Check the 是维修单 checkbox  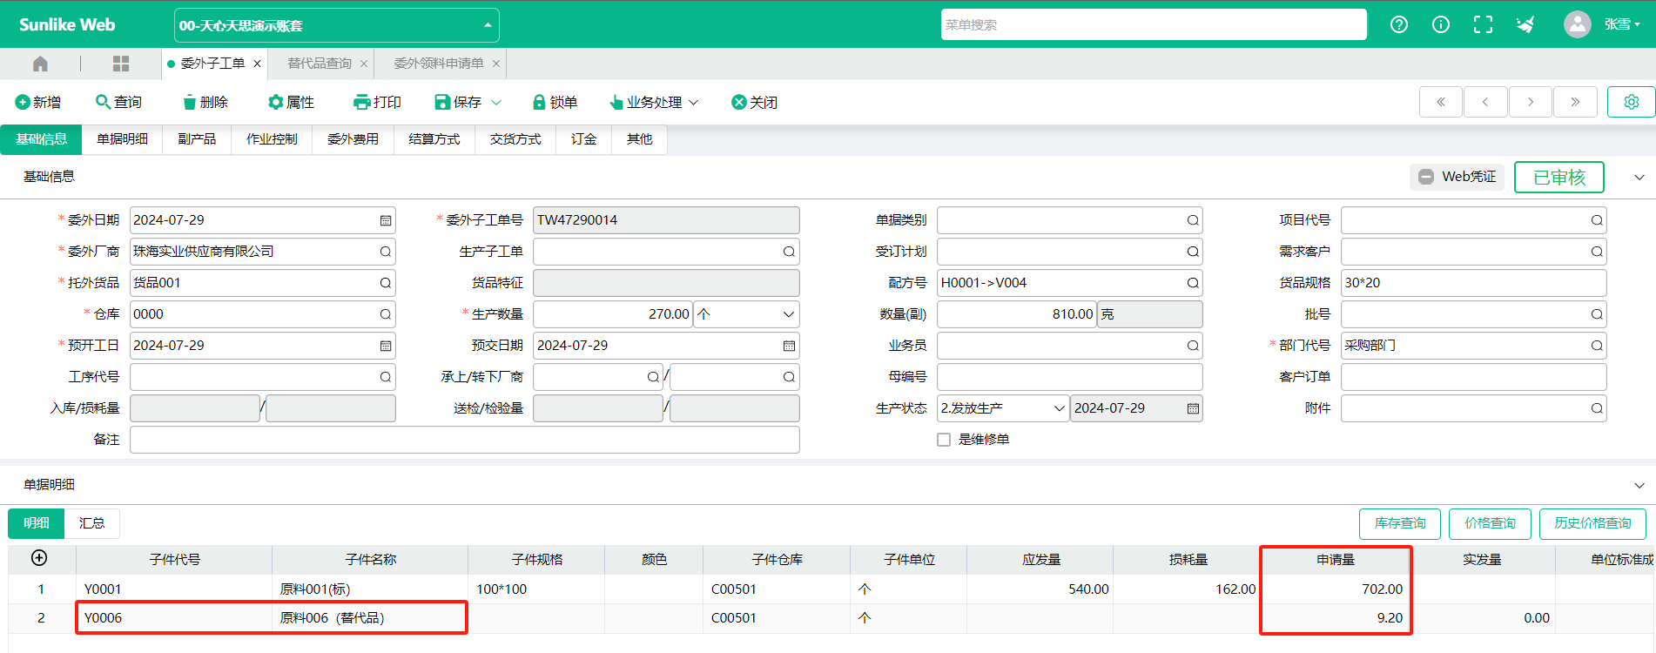pyautogui.click(x=944, y=440)
